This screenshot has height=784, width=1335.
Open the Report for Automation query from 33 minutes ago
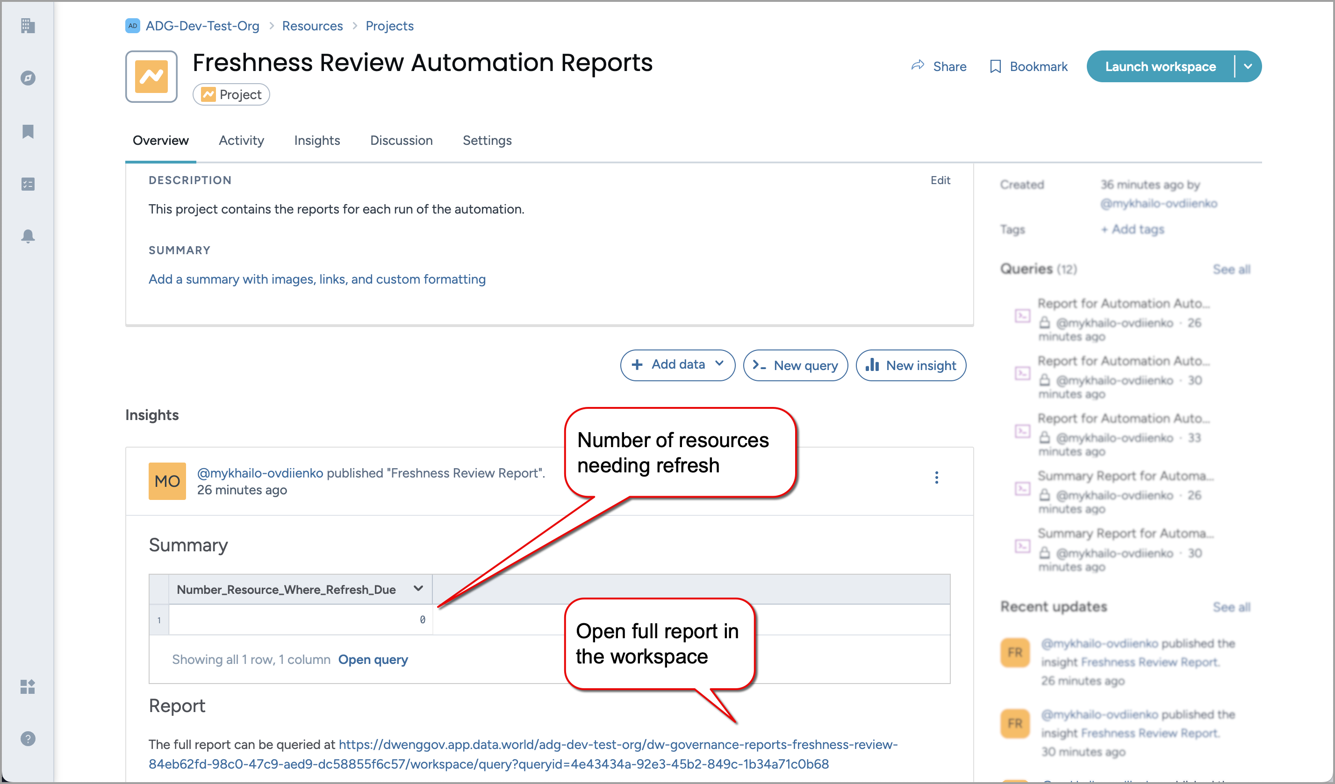click(x=1123, y=418)
